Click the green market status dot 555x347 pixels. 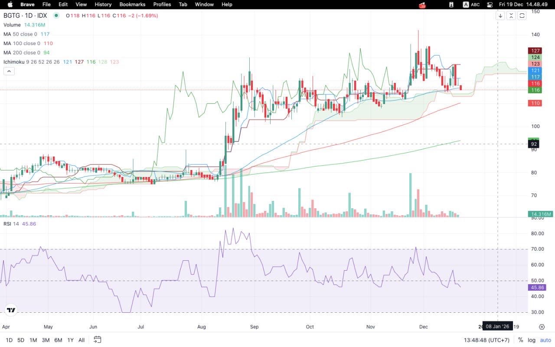point(56,16)
